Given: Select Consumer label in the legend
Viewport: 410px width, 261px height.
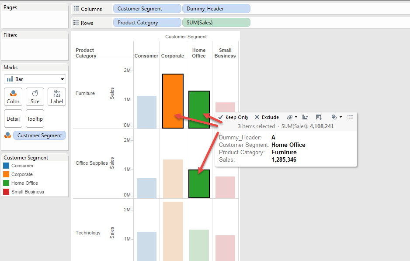Looking at the screenshot, I should point(22,166).
